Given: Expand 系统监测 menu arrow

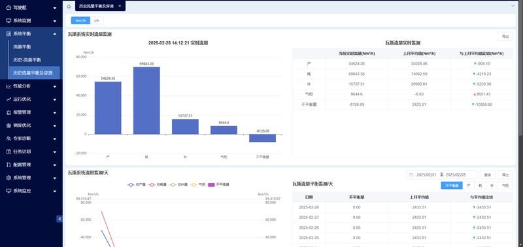Looking at the screenshot, I should click(55, 21).
